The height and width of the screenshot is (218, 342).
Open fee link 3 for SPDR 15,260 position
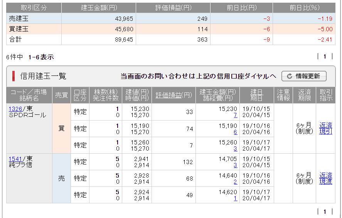coord(235,148)
